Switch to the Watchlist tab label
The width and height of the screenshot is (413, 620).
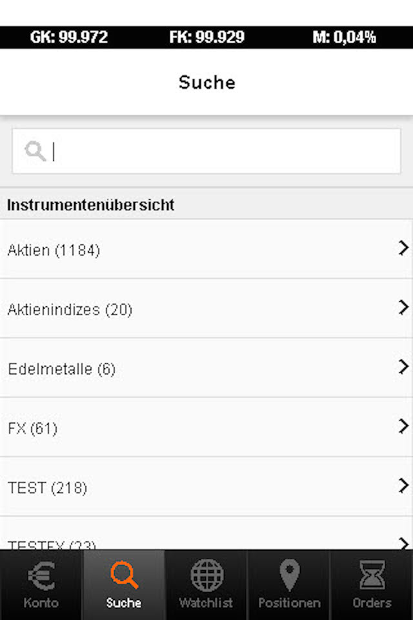tap(206, 603)
